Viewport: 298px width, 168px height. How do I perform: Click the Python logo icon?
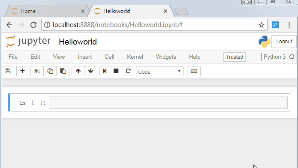tap(264, 42)
